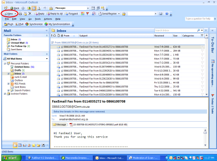The width and height of the screenshot is (217, 161).
Task: Open the PDF attachment 22-300708
Action: (x=99, y=125)
